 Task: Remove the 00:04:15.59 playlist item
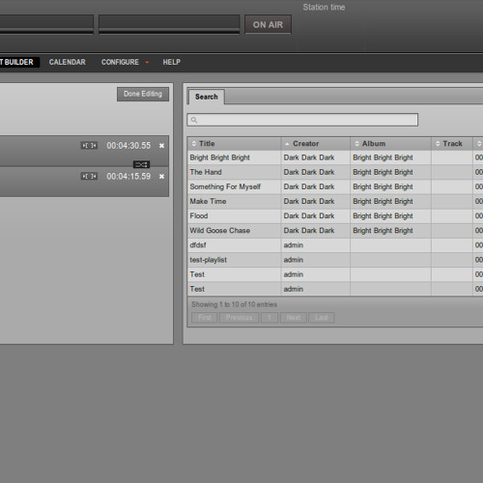click(x=161, y=176)
